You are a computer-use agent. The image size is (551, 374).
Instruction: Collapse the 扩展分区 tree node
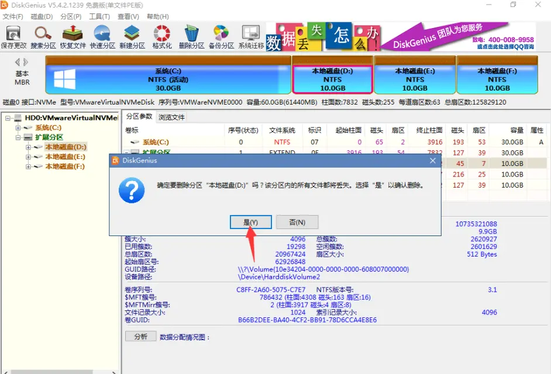18,137
